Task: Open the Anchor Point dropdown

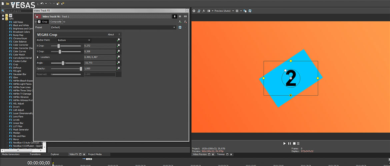Action: point(74,40)
